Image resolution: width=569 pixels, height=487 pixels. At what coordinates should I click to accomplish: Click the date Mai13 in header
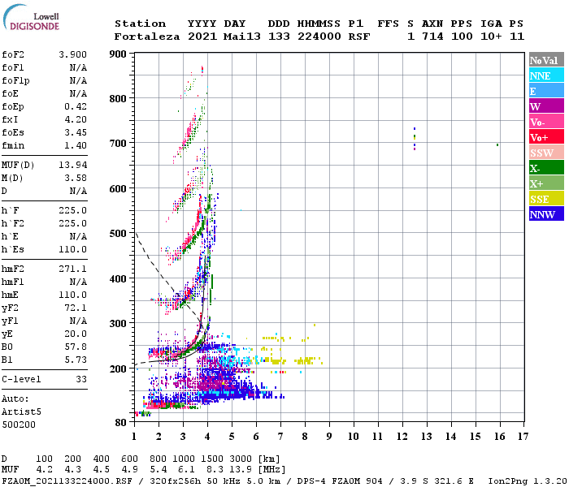point(242,37)
